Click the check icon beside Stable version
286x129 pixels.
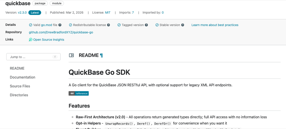pos(157,25)
